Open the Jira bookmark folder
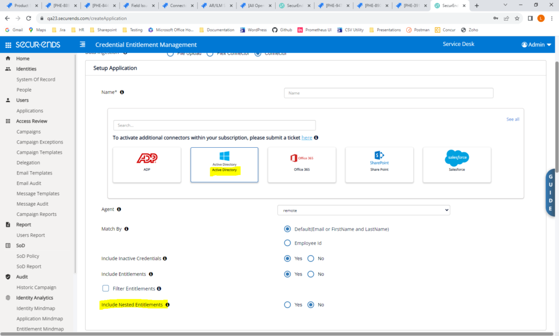The height and width of the screenshot is (336, 559). pyautogui.click(x=59, y=30)
